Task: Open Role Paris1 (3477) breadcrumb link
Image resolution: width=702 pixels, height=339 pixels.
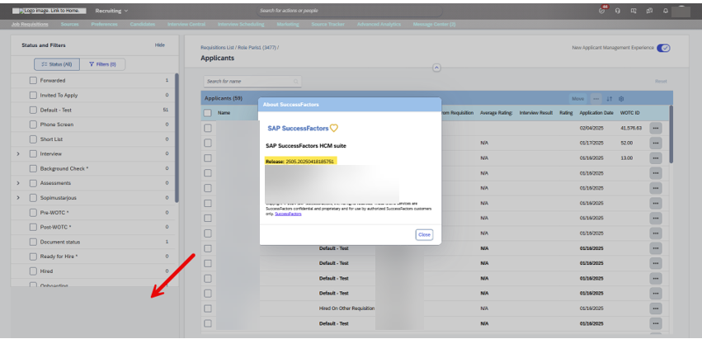Action: pos(257,48)
